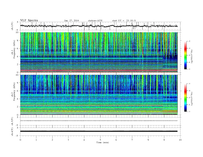Viewport: 203px width, 157px height.
Task: Click the "Time (min)" x-axis label
Action: (103, 142)
